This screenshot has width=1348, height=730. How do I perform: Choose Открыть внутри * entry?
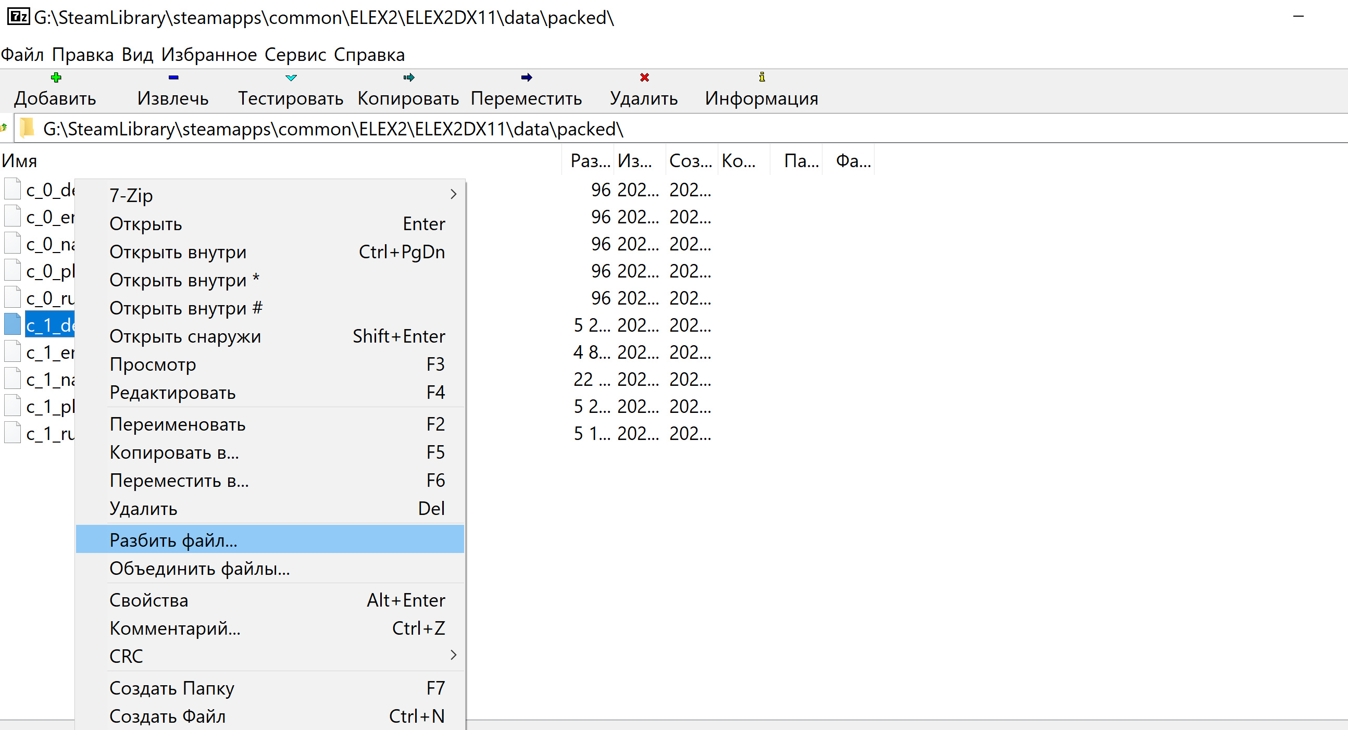point(270,280)
